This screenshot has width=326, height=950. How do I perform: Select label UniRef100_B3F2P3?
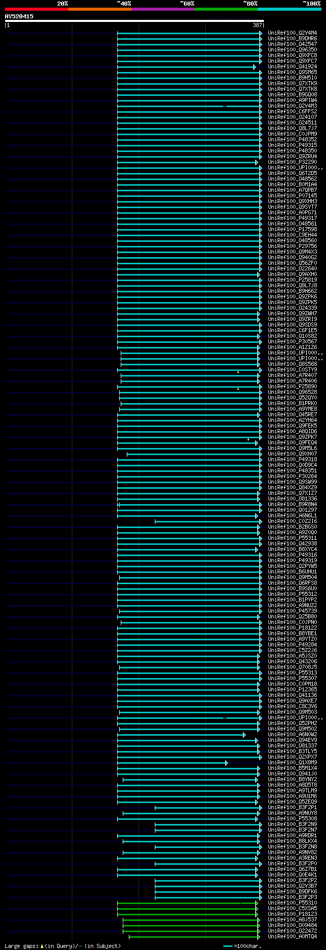coord(292,897)
